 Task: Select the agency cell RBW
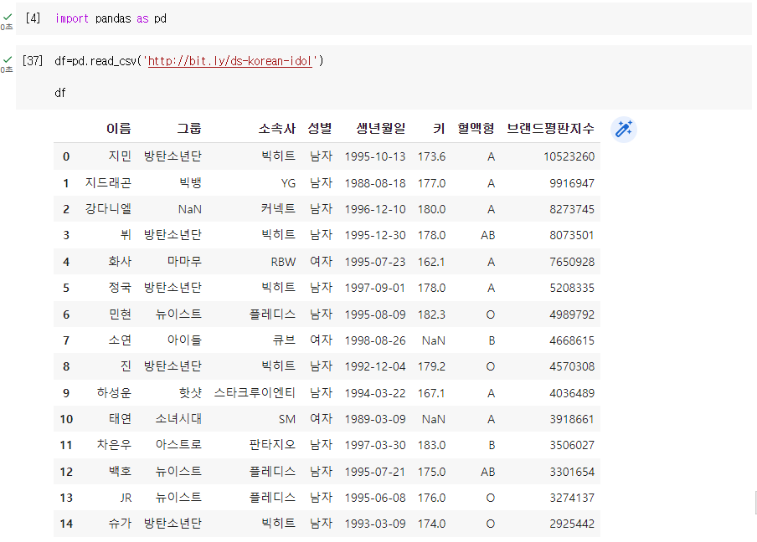coord(283,262)
